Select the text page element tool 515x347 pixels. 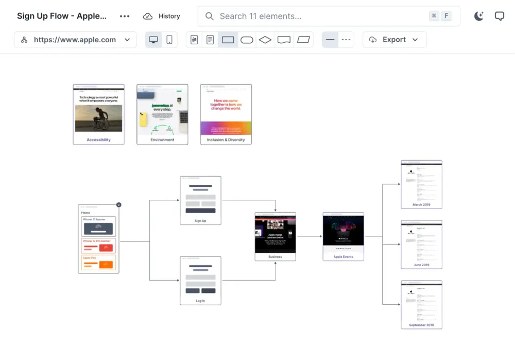click(210, 39)
